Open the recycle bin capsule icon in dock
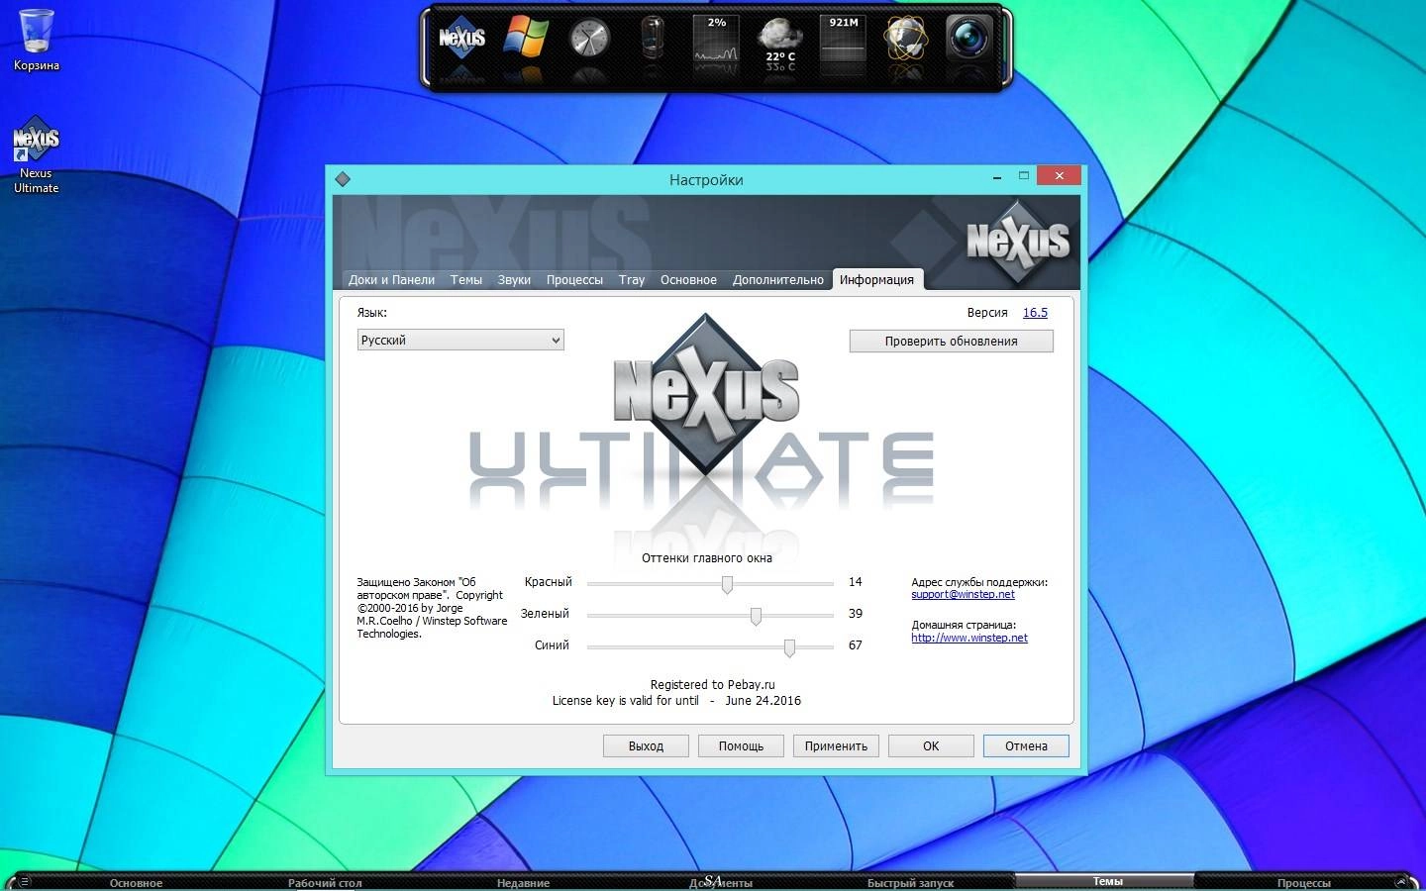Screen dimensions: 1426x891 652,40
